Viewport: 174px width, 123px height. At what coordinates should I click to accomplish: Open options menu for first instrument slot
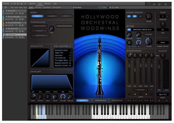coord(26,11)
